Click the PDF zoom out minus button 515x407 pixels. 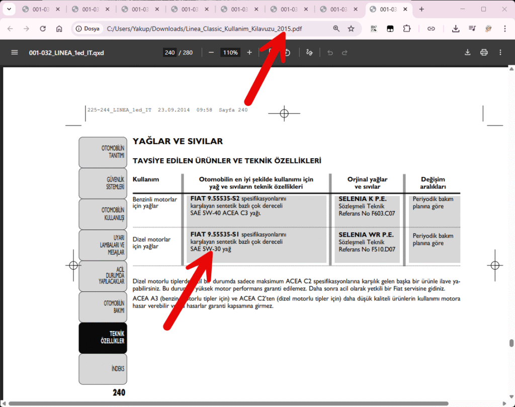tap(211, 53)
